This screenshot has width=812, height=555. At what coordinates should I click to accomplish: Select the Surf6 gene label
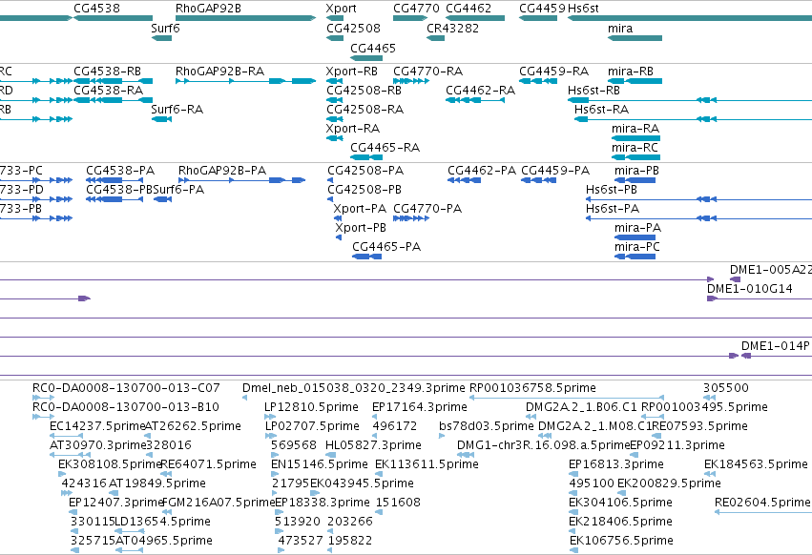[165, 28]
